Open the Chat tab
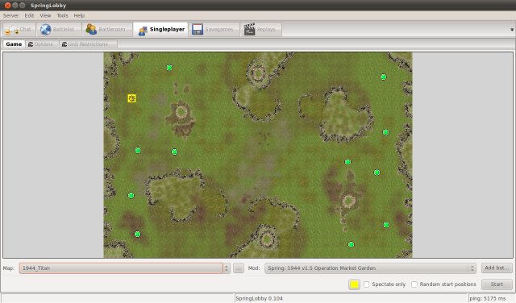This screenshot has height=303, width=516. click(x=19, y=29)
